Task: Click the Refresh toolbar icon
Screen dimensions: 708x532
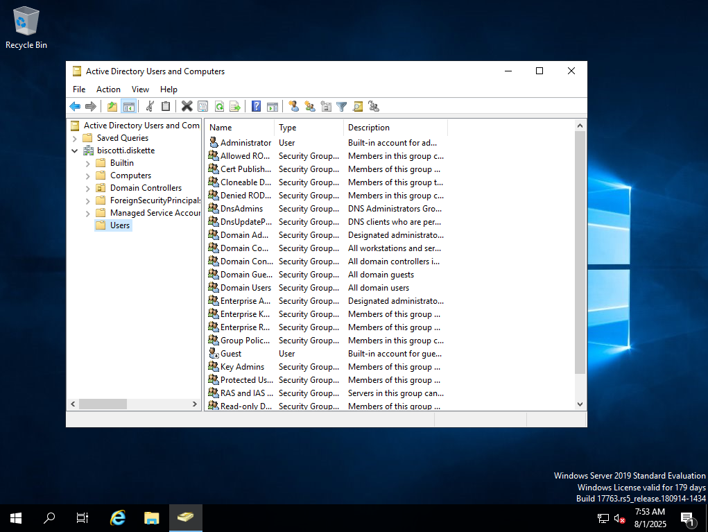Action: [x=219, y=106]
